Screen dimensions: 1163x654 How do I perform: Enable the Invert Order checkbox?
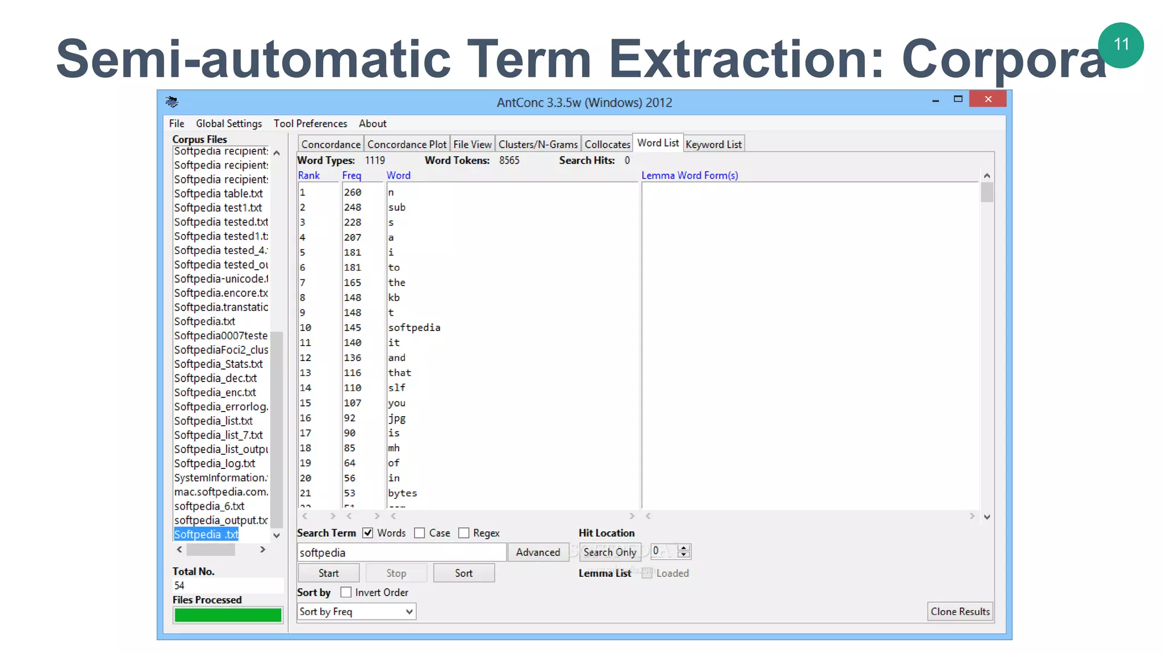(346, 592)
